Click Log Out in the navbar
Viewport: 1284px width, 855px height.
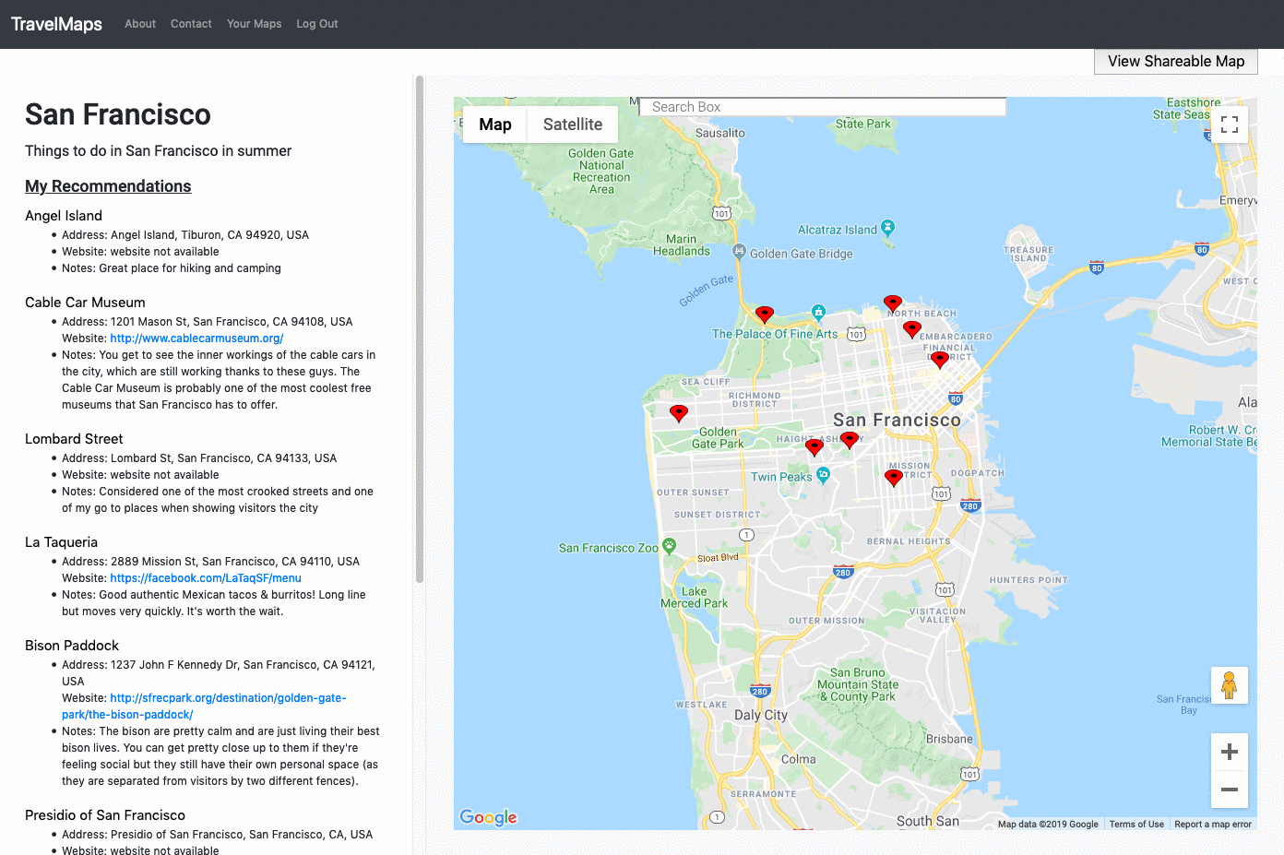(317, 24)
